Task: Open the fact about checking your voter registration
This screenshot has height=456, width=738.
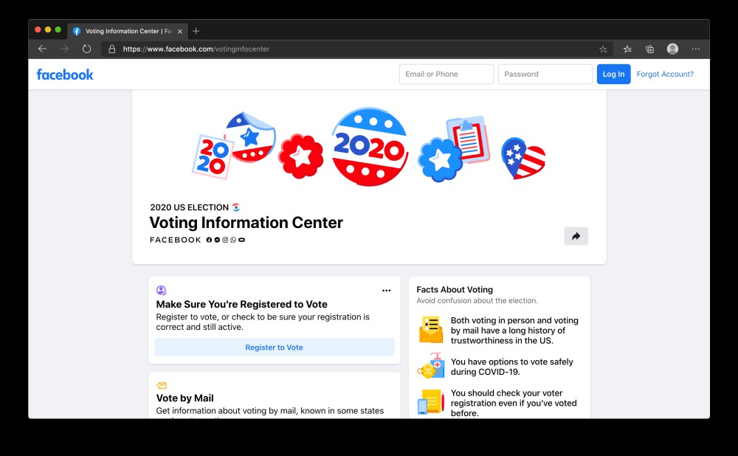Action: (x=514, y=404)
